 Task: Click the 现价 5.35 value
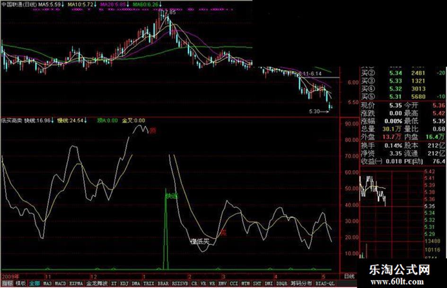coord(395,105)
